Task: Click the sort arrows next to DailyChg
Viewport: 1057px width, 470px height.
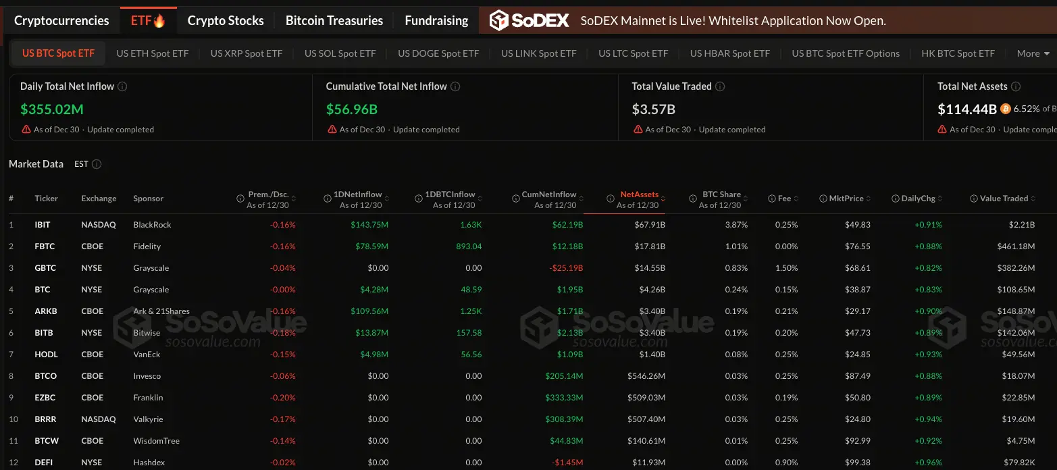Action: [940, 199]
